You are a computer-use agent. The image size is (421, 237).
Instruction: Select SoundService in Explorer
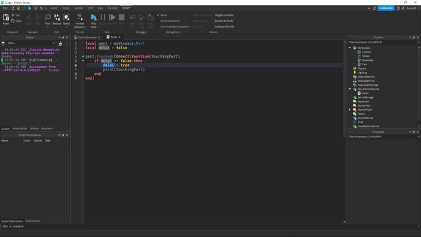point(365,118)
